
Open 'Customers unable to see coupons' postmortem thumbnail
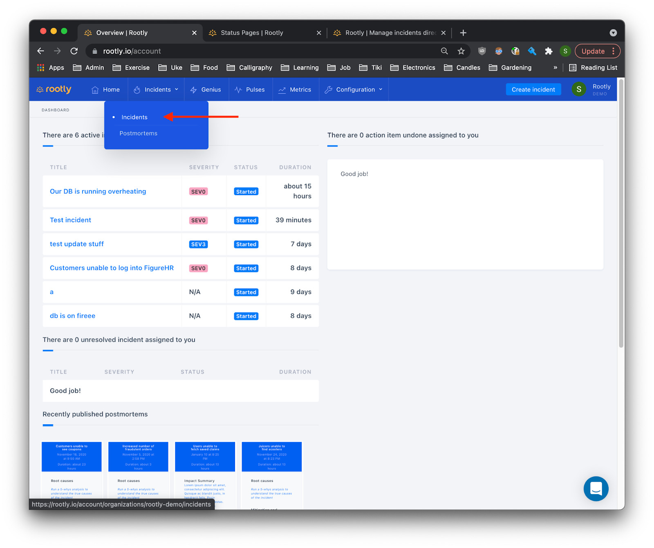pos(72,475)
